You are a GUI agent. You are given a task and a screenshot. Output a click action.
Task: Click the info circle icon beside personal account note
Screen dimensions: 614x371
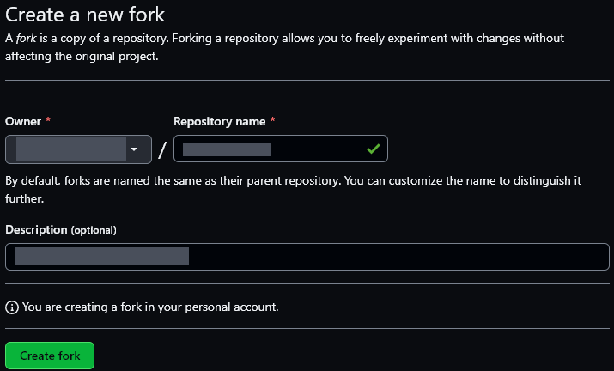(x=12, y=307)
